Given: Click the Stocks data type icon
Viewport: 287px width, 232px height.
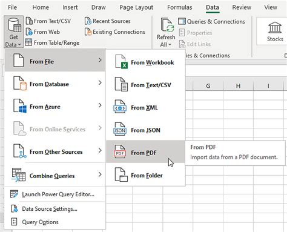Looking at the screenshot, I should click(x=275, y=28).
